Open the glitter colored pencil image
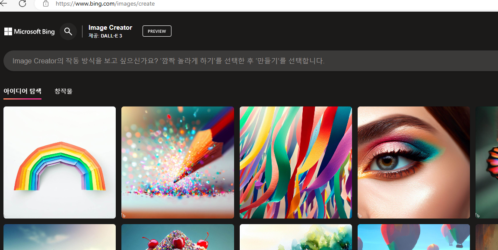The height and width of the screenshot is (250, 498). coord(178,162)
